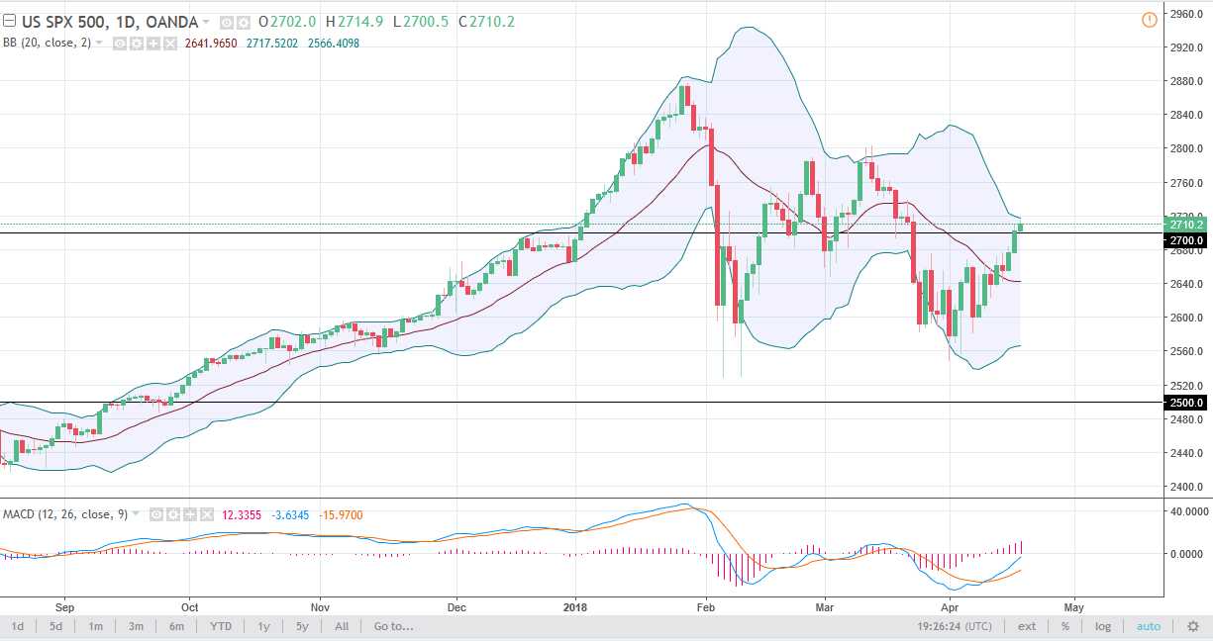The width and height of the screenshot is (1213, 641).
Task: Click the ext session button
Action: coord(1027,626)
